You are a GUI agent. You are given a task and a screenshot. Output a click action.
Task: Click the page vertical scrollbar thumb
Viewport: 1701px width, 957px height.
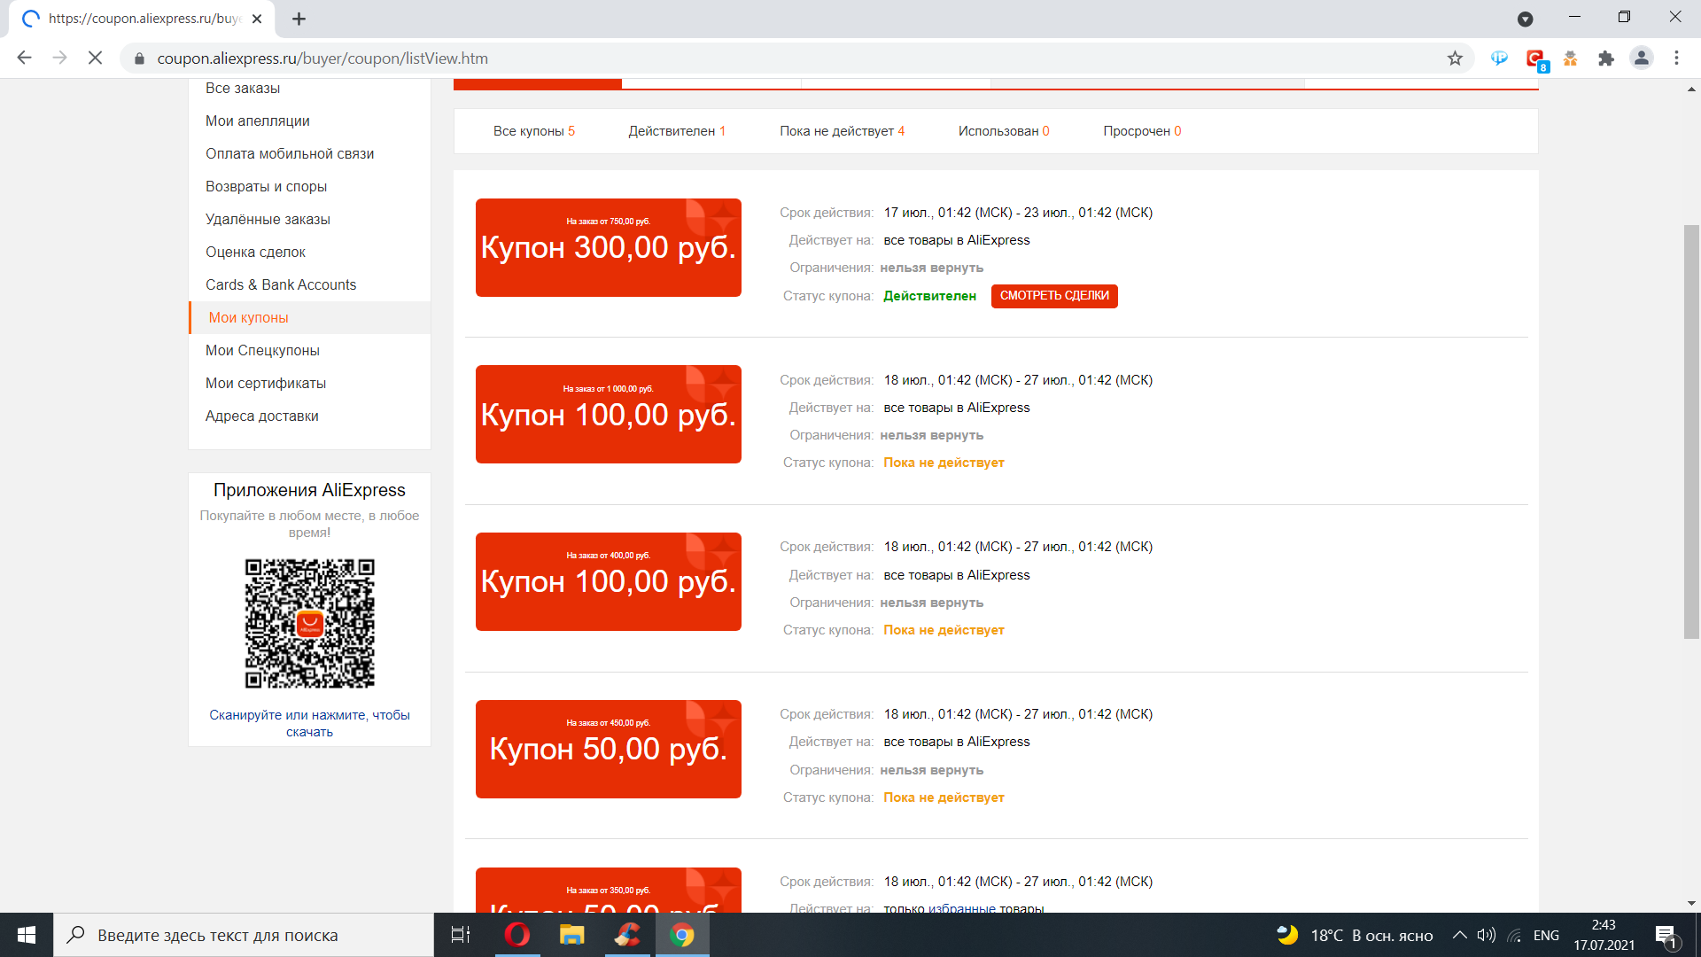1691,432
